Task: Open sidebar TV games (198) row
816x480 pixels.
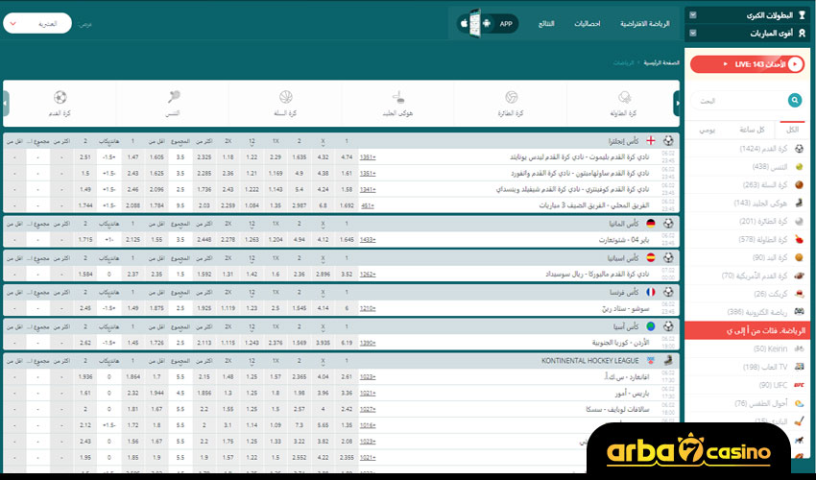Action: (x=747, y=367)
